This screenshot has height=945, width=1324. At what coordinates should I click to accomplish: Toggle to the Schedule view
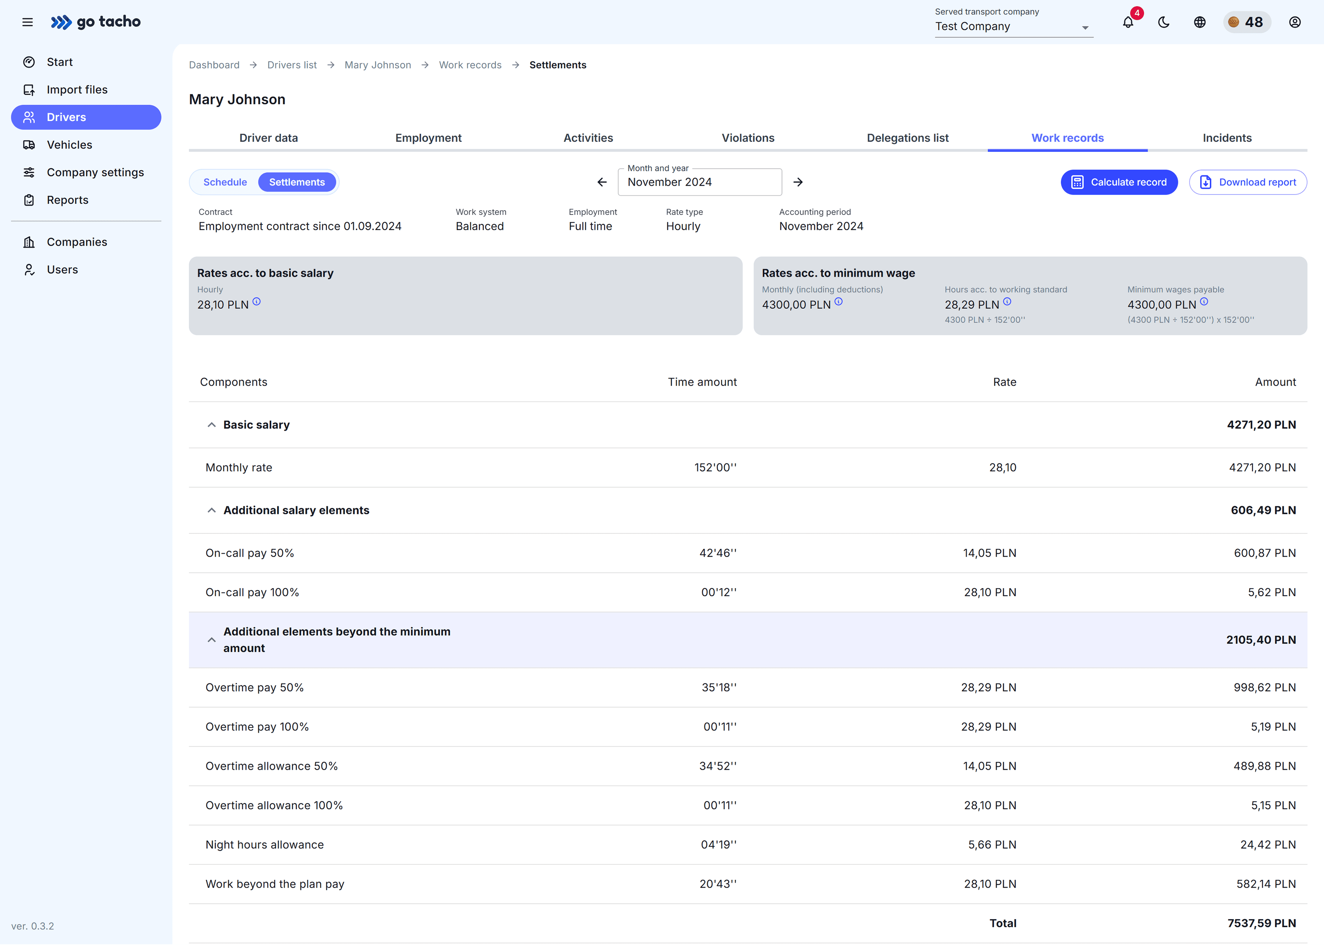[x=225, y=182]
